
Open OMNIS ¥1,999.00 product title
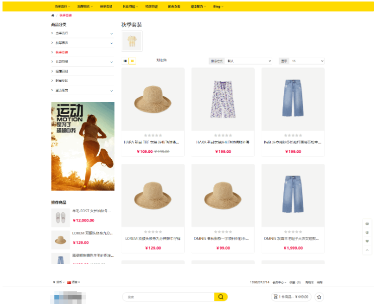click(292, 238)
